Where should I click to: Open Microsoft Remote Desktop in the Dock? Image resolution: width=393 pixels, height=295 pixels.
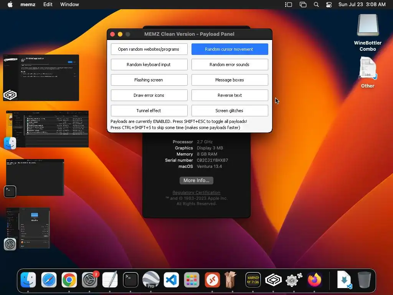click(212, 280)
